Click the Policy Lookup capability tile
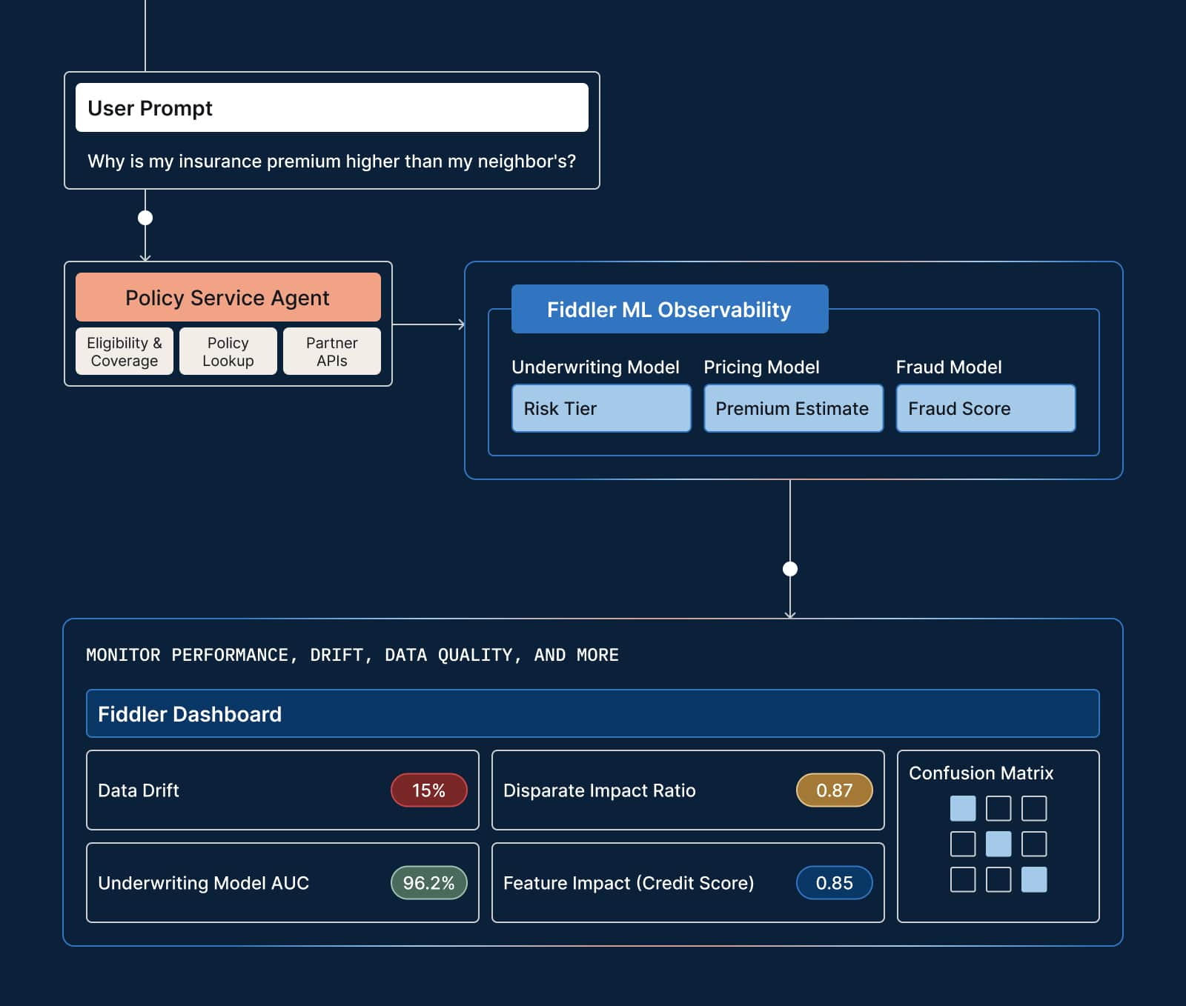The width and height of the screenshot is (1186, 1006). point(228,350)
